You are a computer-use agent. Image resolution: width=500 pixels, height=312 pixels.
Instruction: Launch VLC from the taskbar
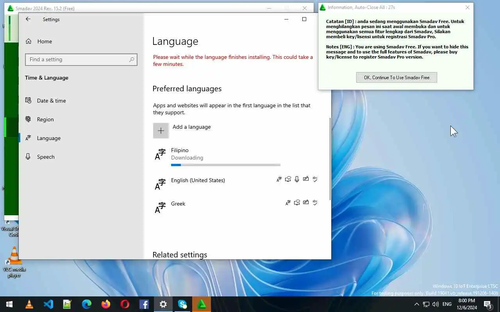[29, 304]
